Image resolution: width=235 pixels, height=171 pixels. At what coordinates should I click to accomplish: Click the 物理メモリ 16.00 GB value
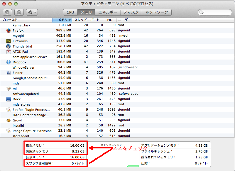[77, 145]
